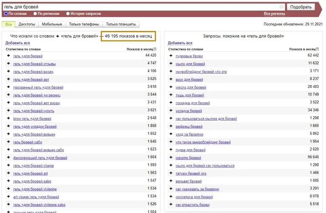
Task: Click into the 'гель для бровей' search field
Action: 140,7
